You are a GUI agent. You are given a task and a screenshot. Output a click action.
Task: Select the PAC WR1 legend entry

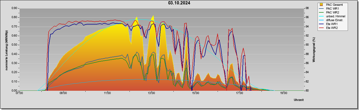pyautogui.click(x=331, y=9)
